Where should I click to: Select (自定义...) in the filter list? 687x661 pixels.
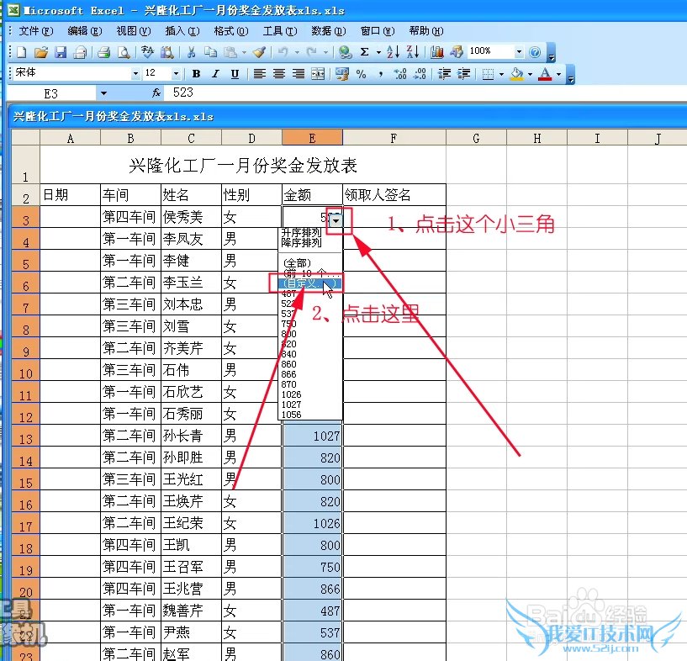[309, 283]
